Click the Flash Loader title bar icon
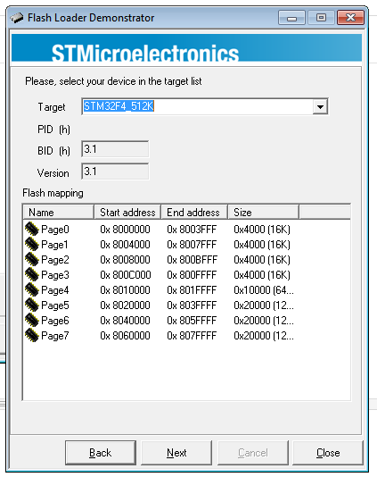Image resolution: width=377 pixels, height=477 pixels. coord(17,18)
